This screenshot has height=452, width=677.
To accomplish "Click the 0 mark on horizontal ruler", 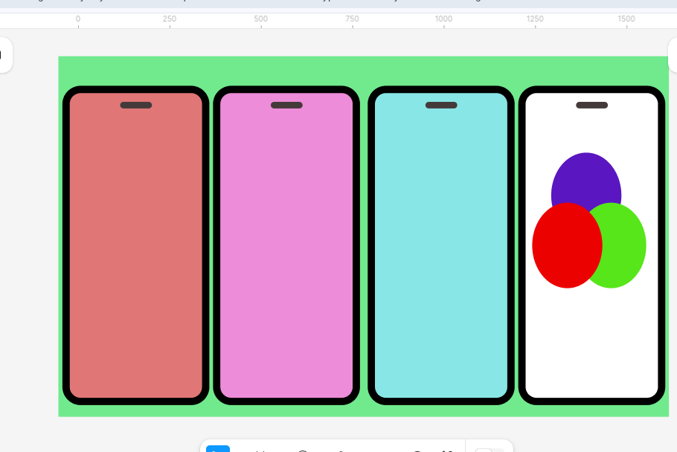I will pyautogui.click(x=78, y=19).
